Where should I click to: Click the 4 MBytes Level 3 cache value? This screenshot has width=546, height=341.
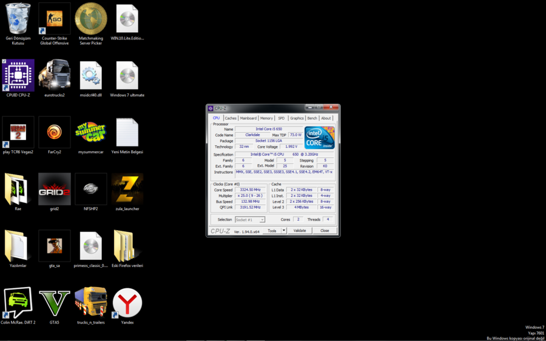302,208
